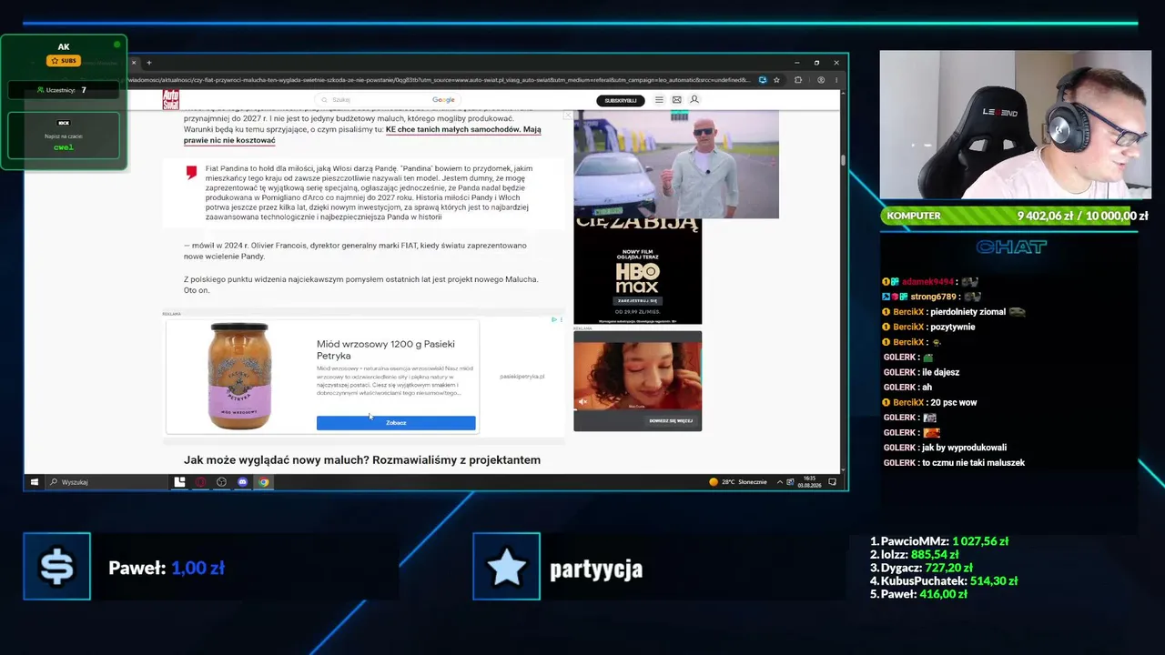Open the 'Miód wrzosowy 1200 g Pasieki Petryka' ad title
Viewport: 1165px width, 655px height.
(x=386, y=349)
